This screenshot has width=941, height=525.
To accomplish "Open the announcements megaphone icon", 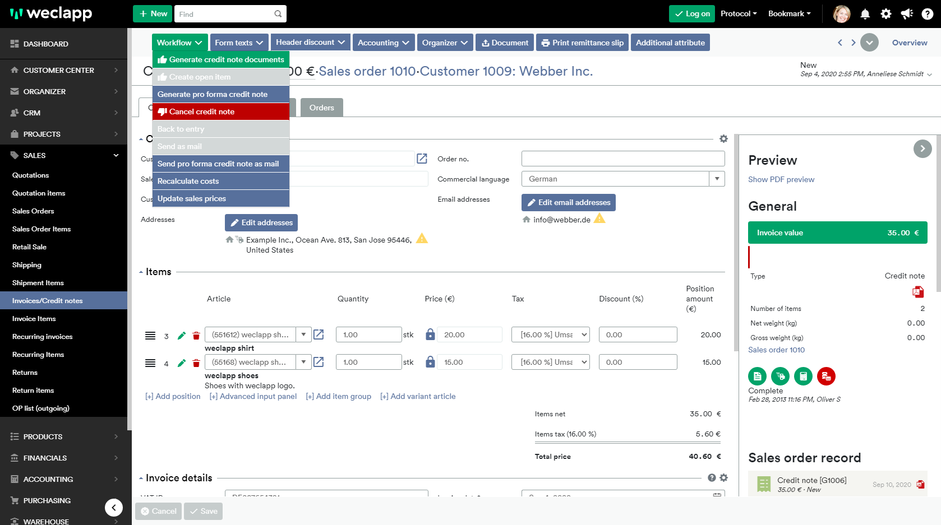I will 907,14.
